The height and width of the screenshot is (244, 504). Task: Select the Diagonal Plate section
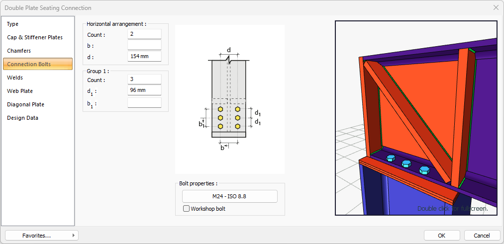tap(25, 104)
